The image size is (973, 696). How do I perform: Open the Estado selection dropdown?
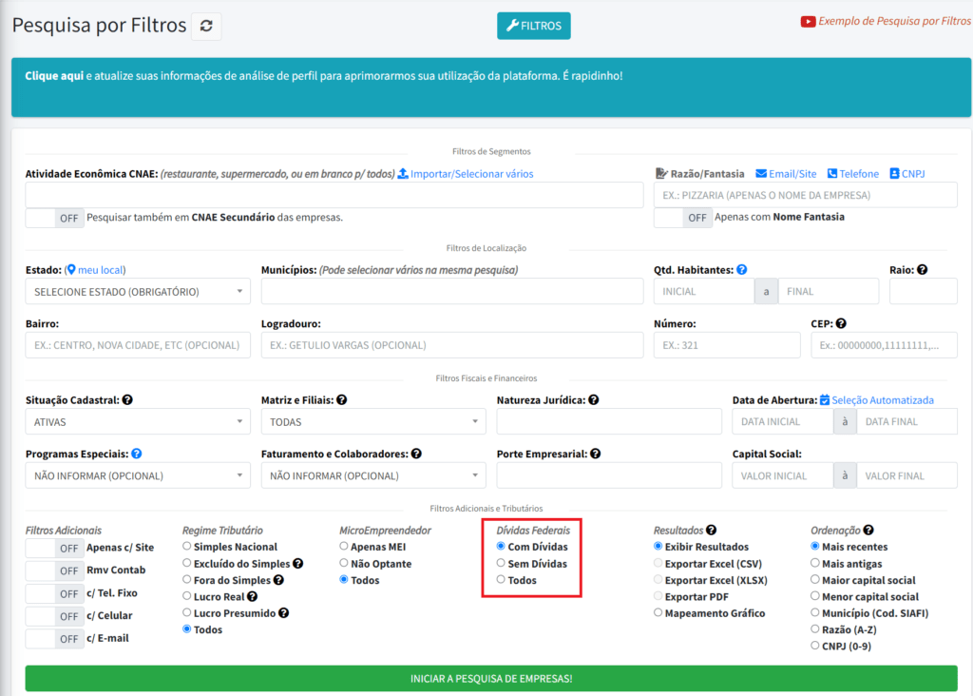pos(138,292)
